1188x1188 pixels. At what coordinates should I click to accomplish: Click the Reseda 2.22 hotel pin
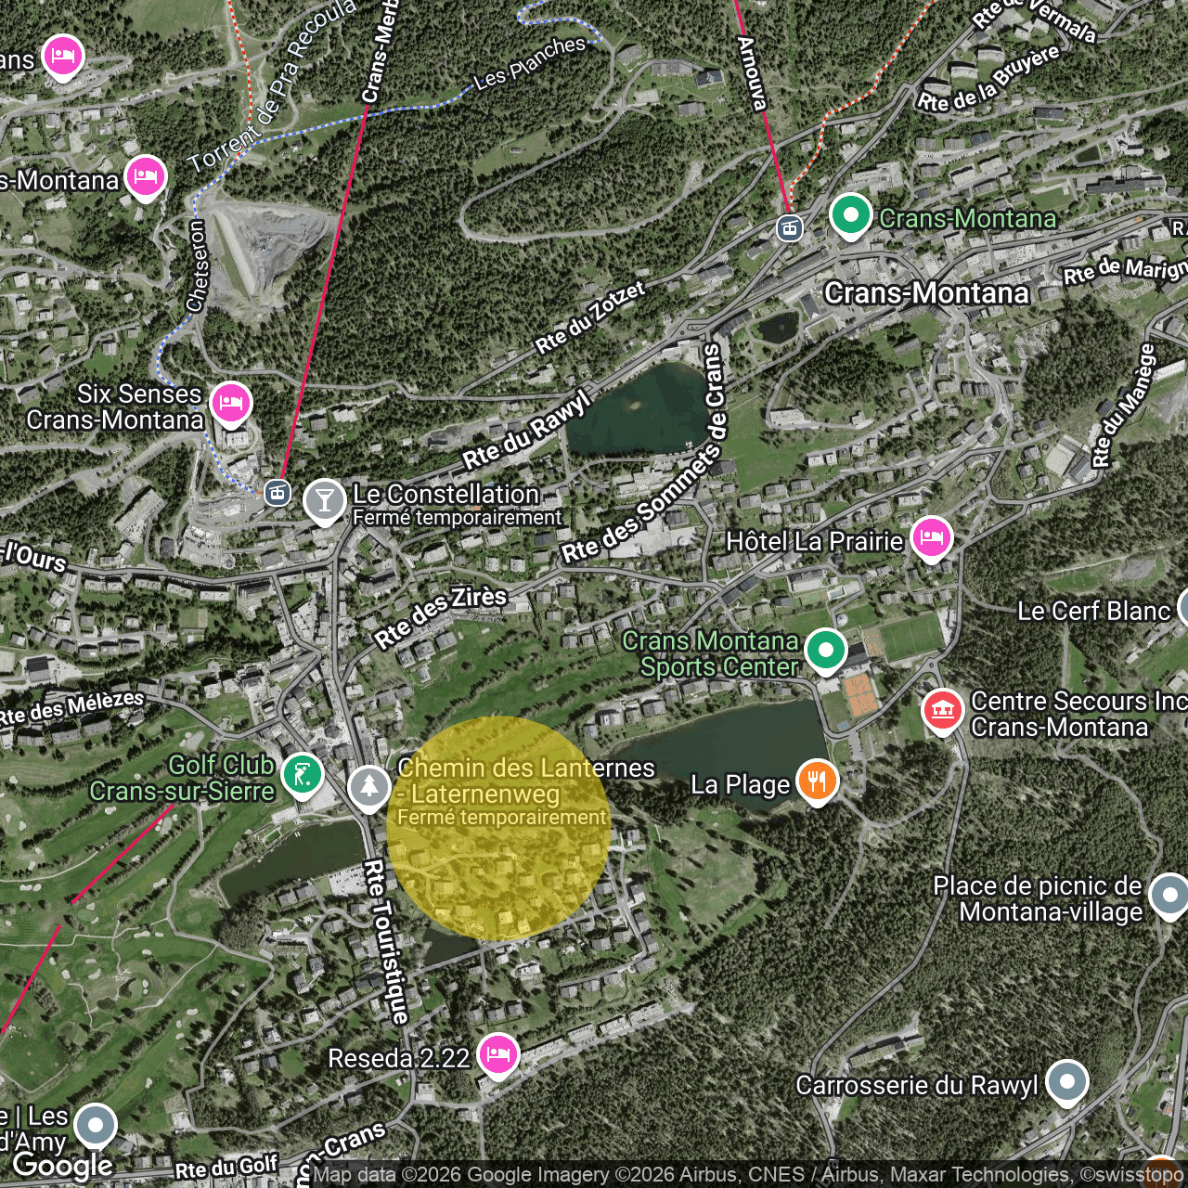(498, 1056)
